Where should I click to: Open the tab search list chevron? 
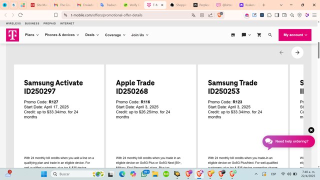(x=281, y=5)
